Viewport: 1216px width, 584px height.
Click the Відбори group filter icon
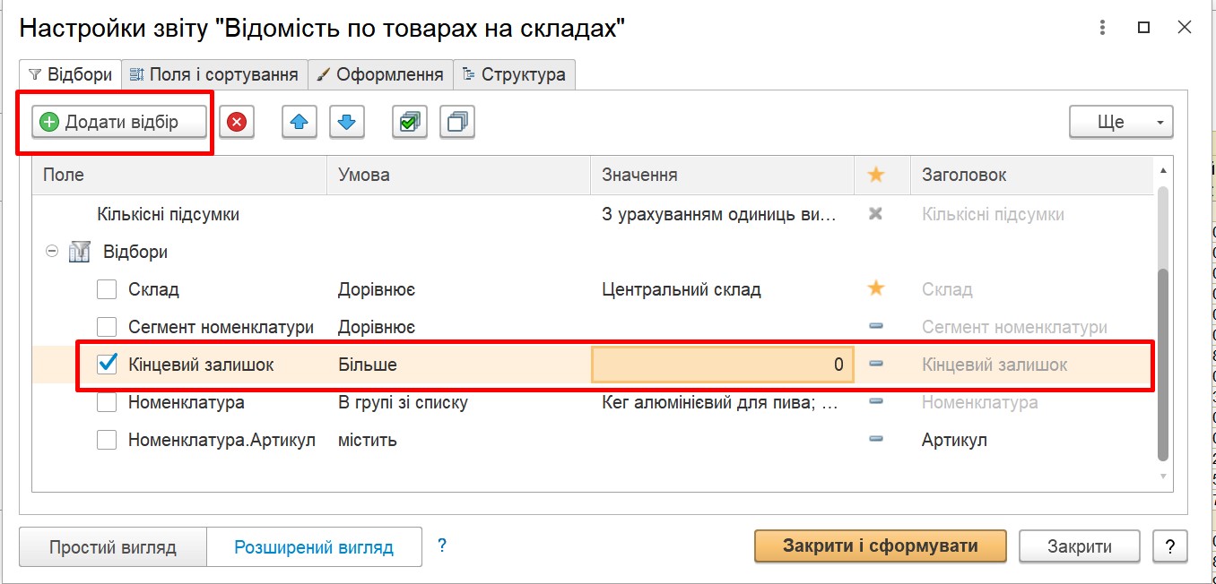80,253
